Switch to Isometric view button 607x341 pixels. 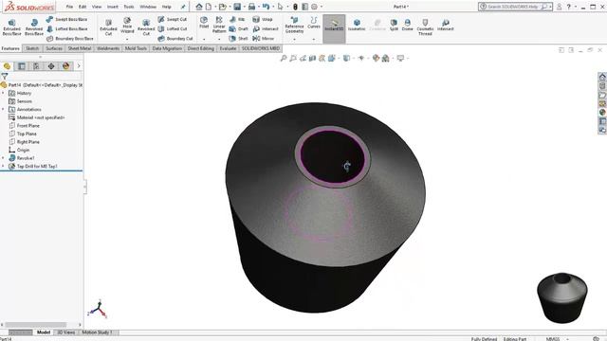[x=357, y=25]
